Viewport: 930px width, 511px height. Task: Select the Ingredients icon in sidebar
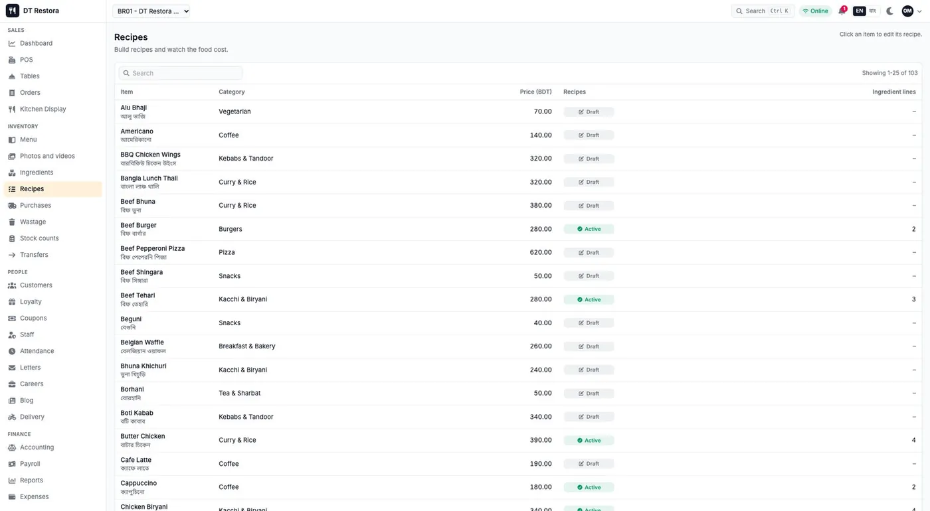(x=12, y=173)
